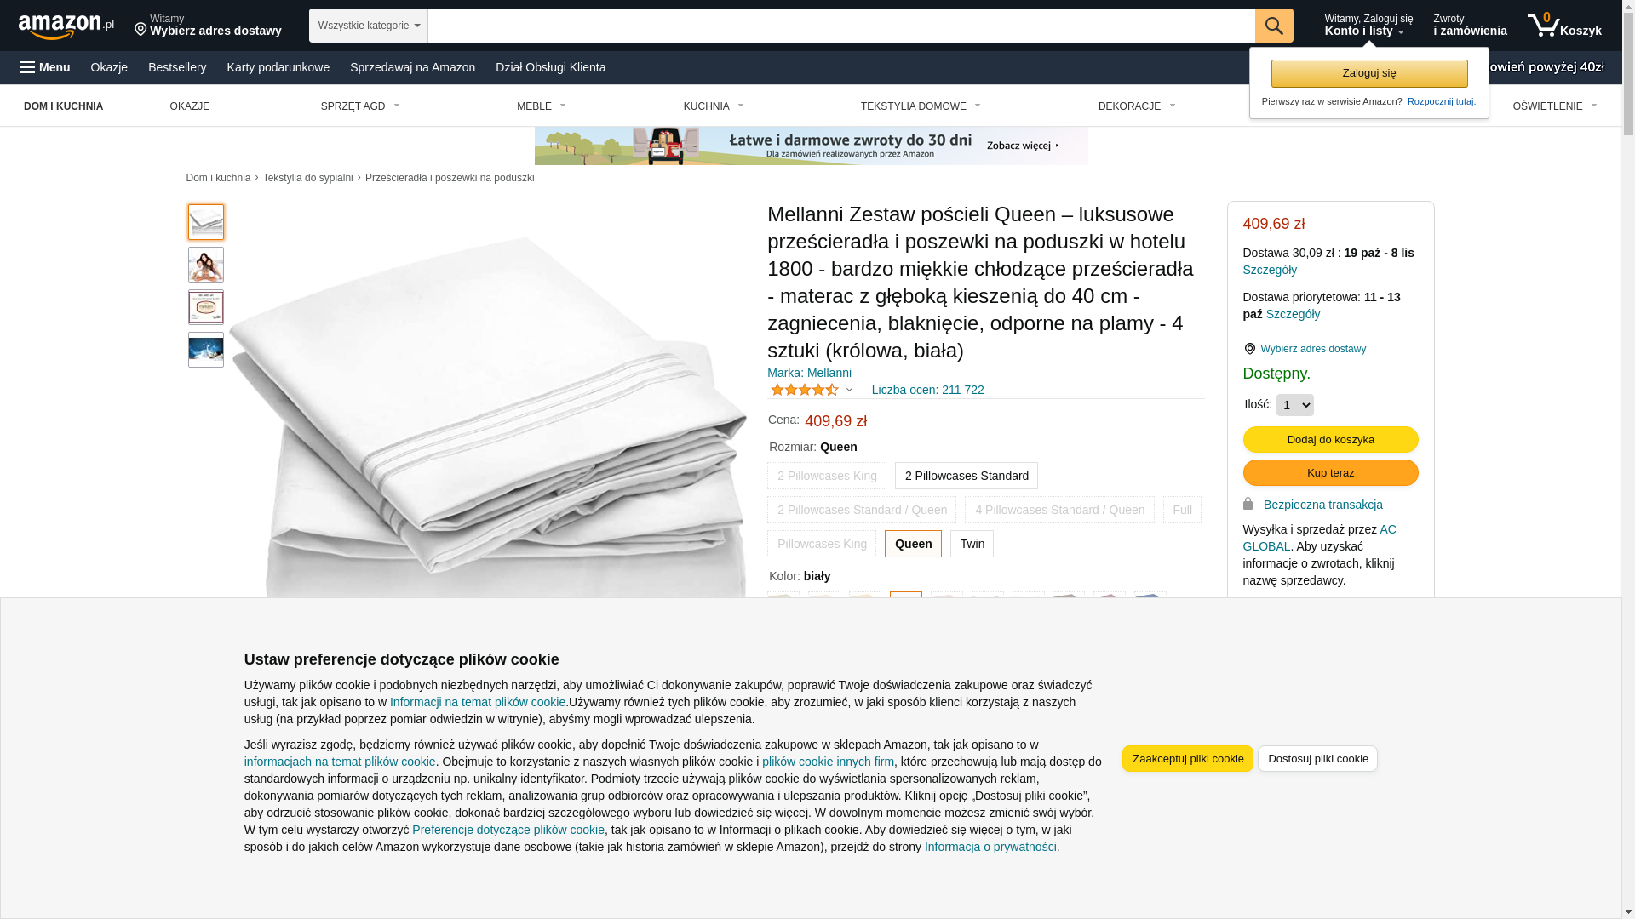
Task: Click the star rating icons
Action: 804,390
